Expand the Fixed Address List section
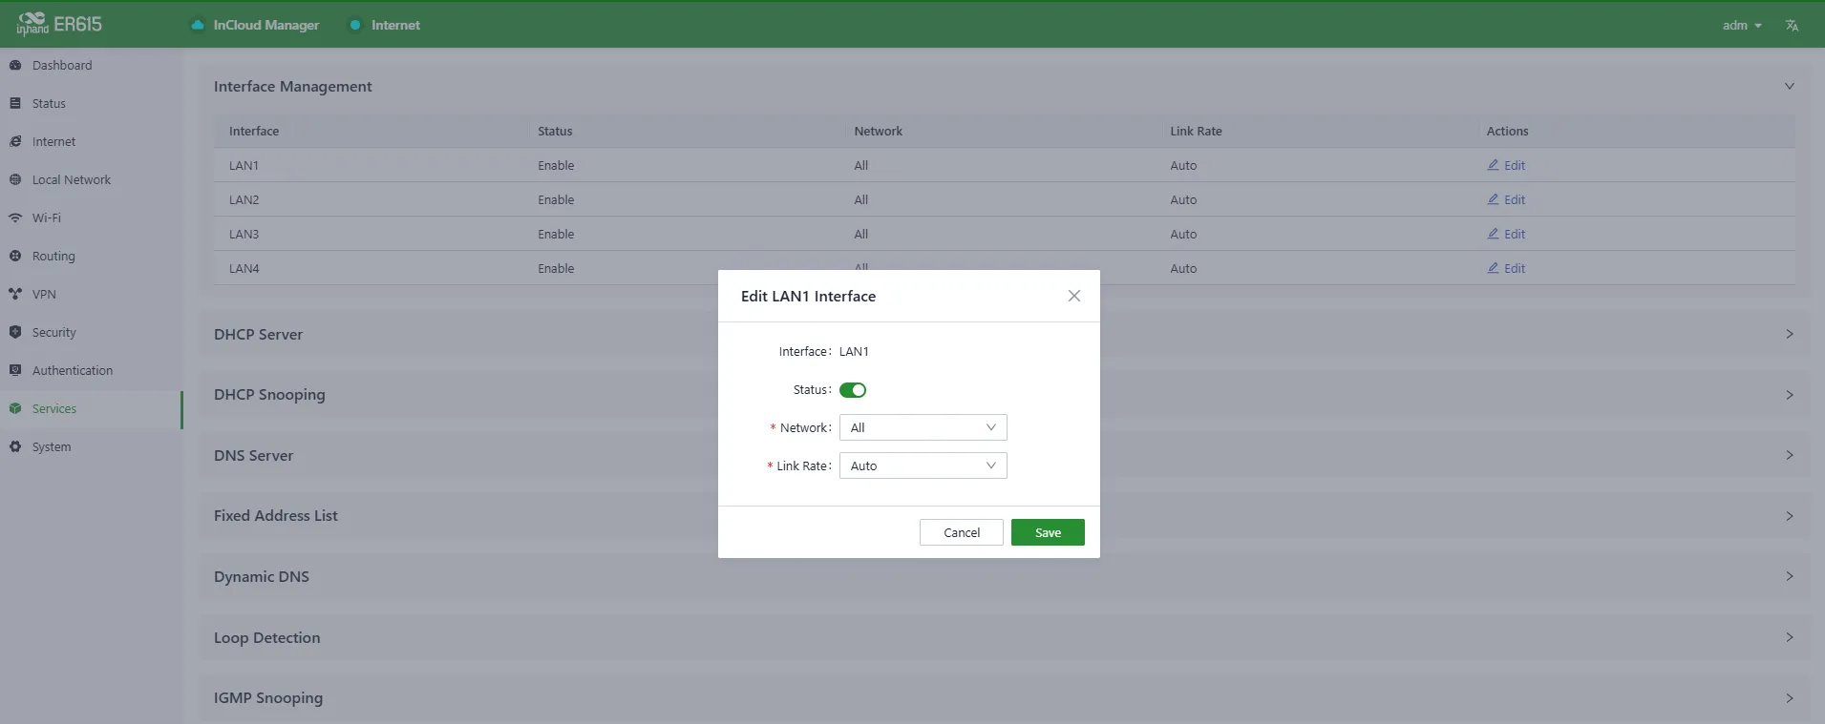The image size is (1825, 724). click(x=1789, y=516)
